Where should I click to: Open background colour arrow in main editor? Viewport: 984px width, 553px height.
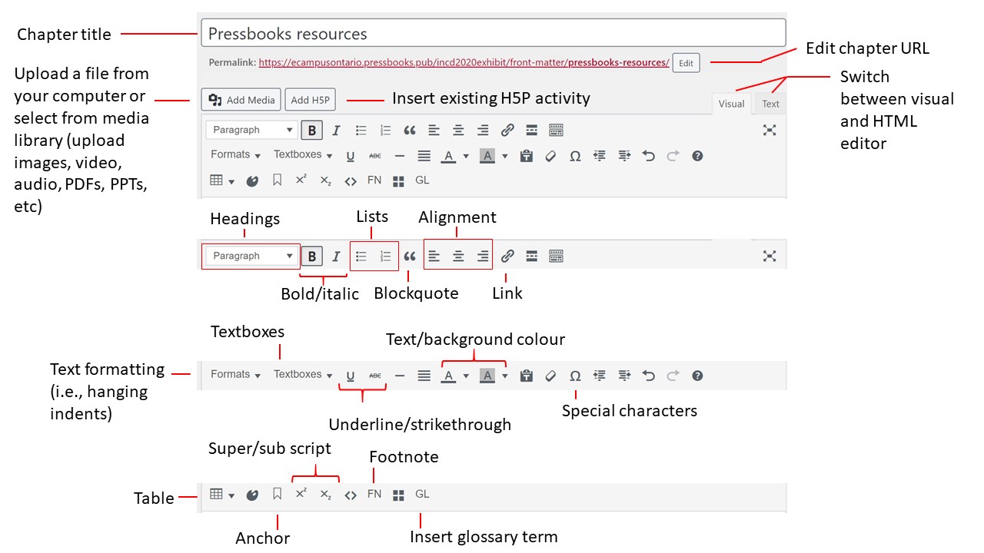(505, 157)
